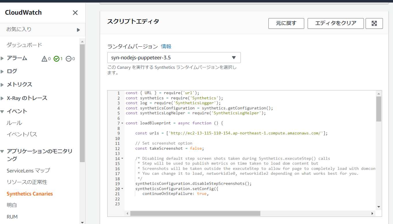Close the CloudWatch navigation panel

tap(75, 13)
